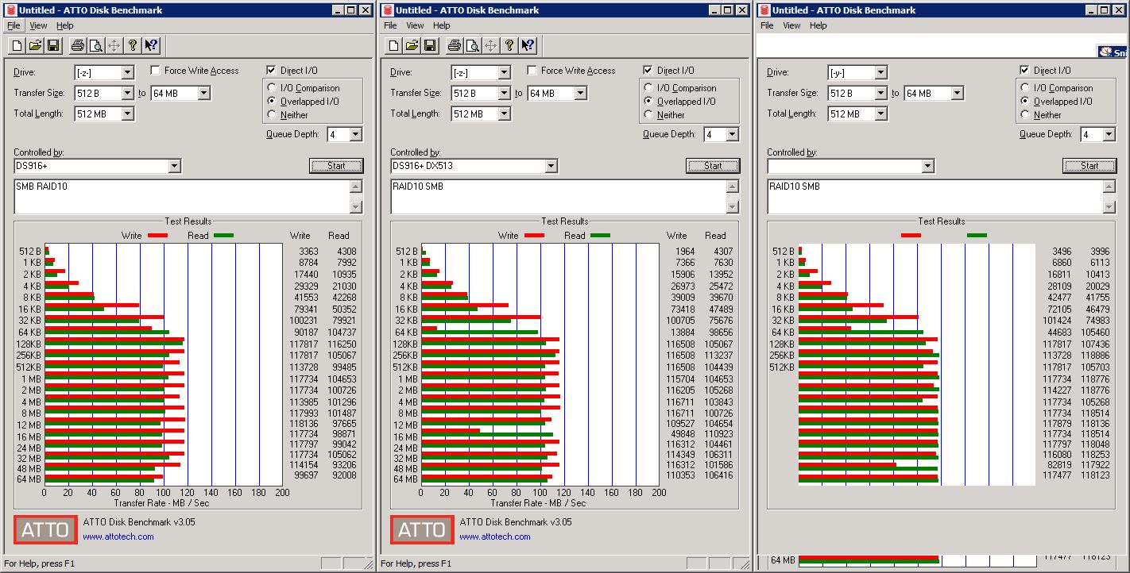Click title bar app icon of middle DX513 window
Viewport: 1130px width, 573px height.
click(x=387, y=10)
